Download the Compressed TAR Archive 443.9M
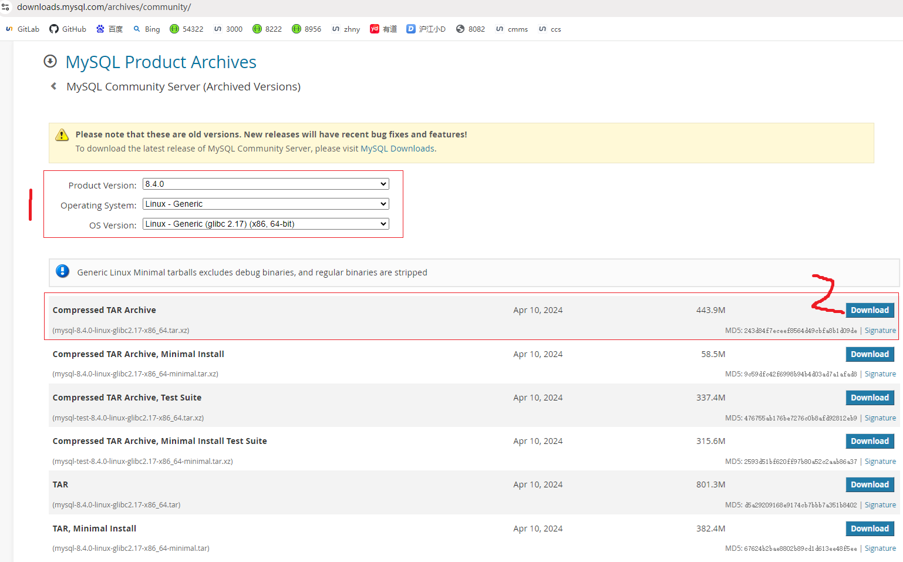This screenshot has height=562, width=903. pos(870,310)
